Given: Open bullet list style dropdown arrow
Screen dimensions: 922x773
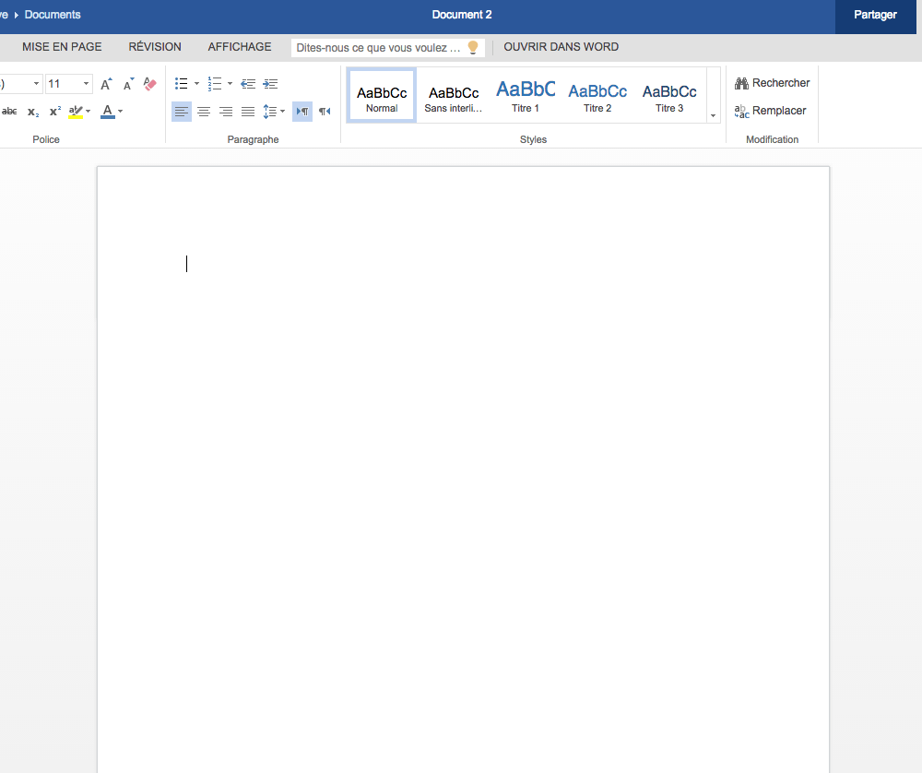Looking at the screenshot, I should point(196,84).
